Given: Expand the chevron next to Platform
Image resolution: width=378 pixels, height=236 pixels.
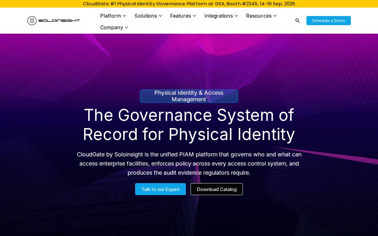Looking at the screenshot, I should tap(124, 16).
